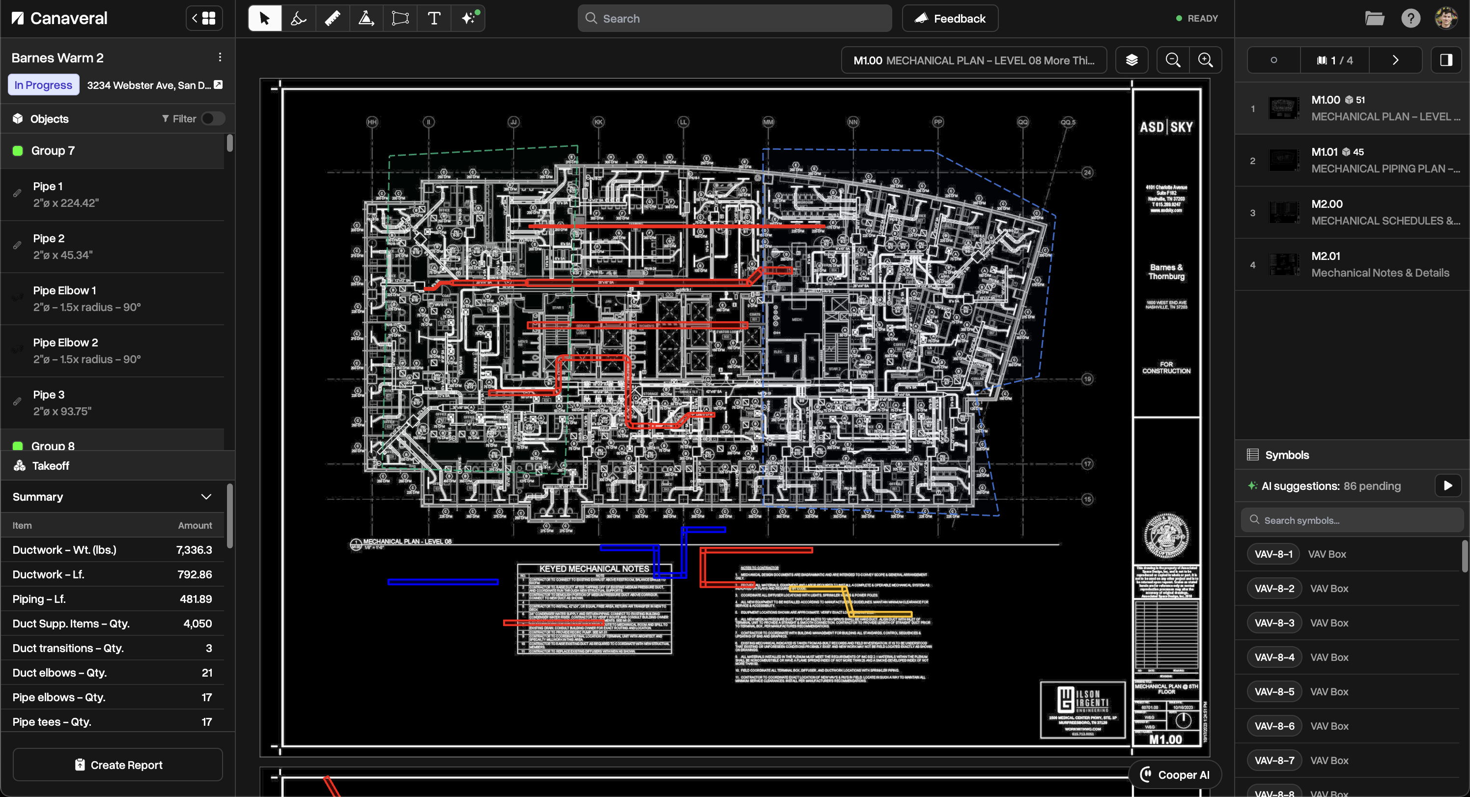The height and width of the screenshot is (797, 1470).
Task: Click the top Search field
Action: (735, 18)
